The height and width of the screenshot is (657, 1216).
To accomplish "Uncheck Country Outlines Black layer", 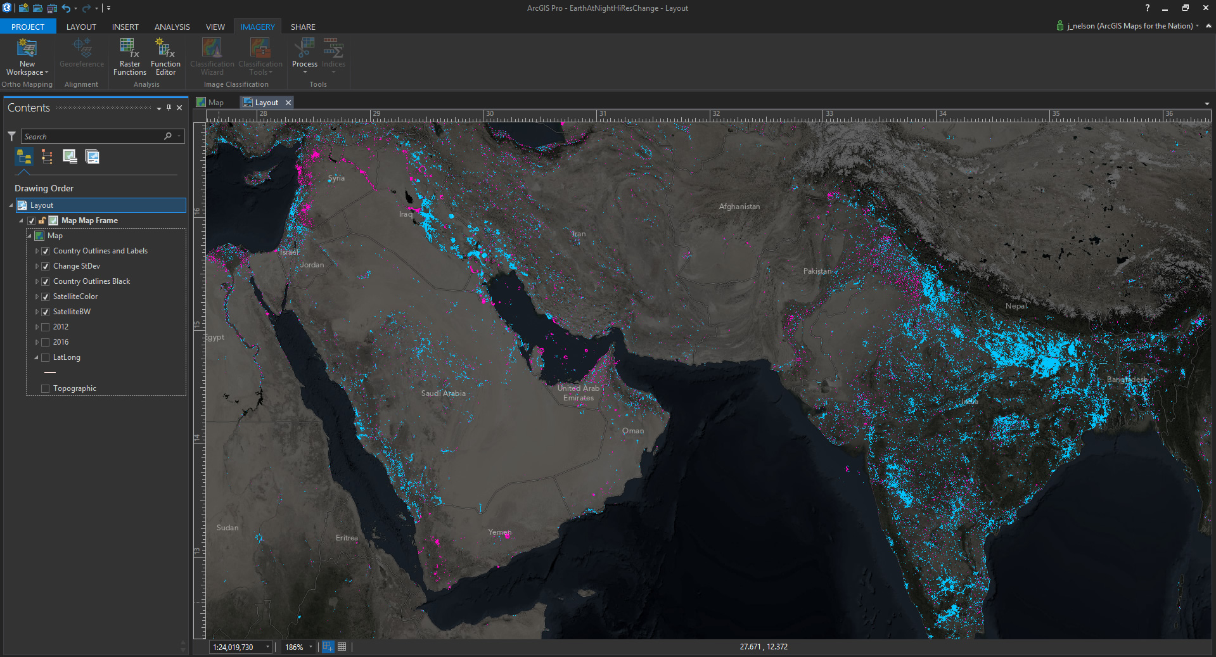I will point(46,281).
